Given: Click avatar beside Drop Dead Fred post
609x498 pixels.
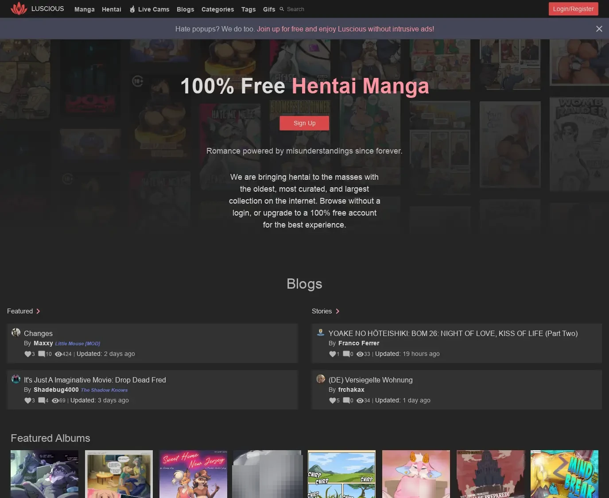Looking at the screenshot, I should [x=16, y=379].
